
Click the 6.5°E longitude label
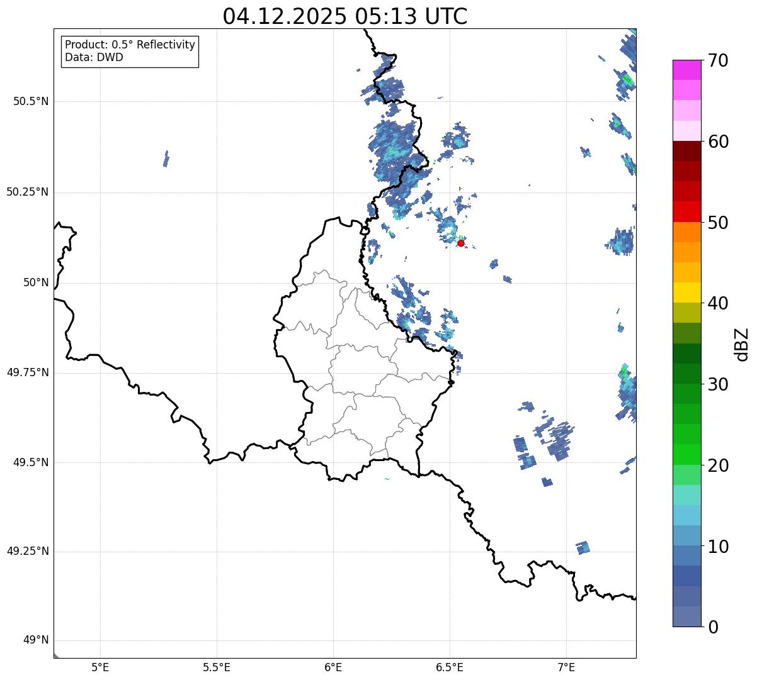tap(450, 667)
